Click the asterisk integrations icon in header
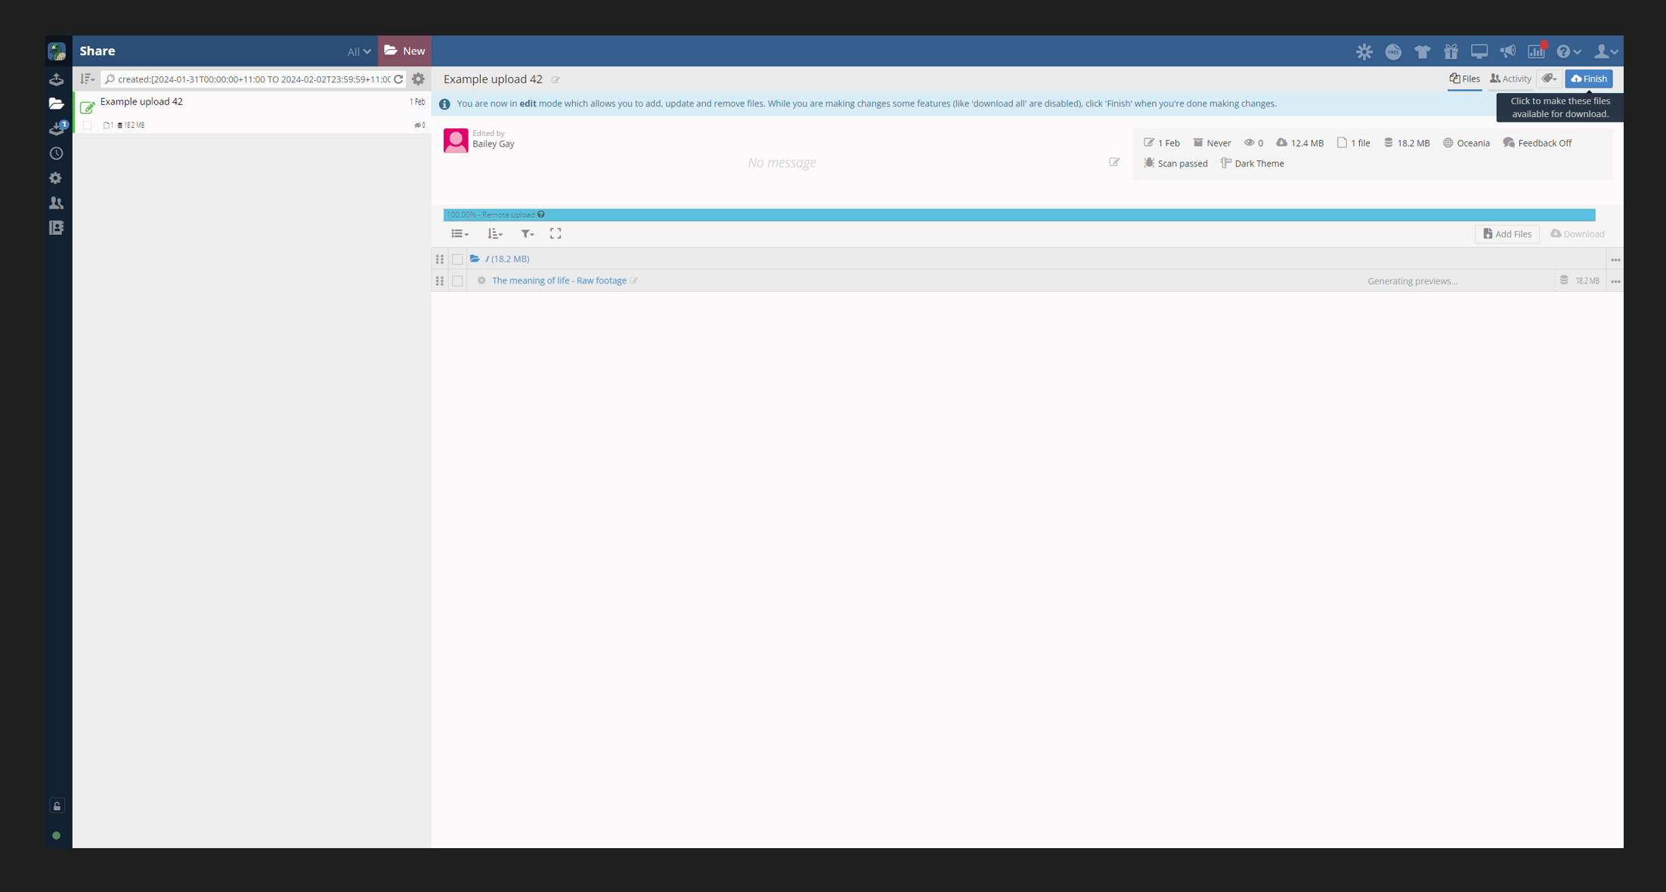 coord(1364,51)
